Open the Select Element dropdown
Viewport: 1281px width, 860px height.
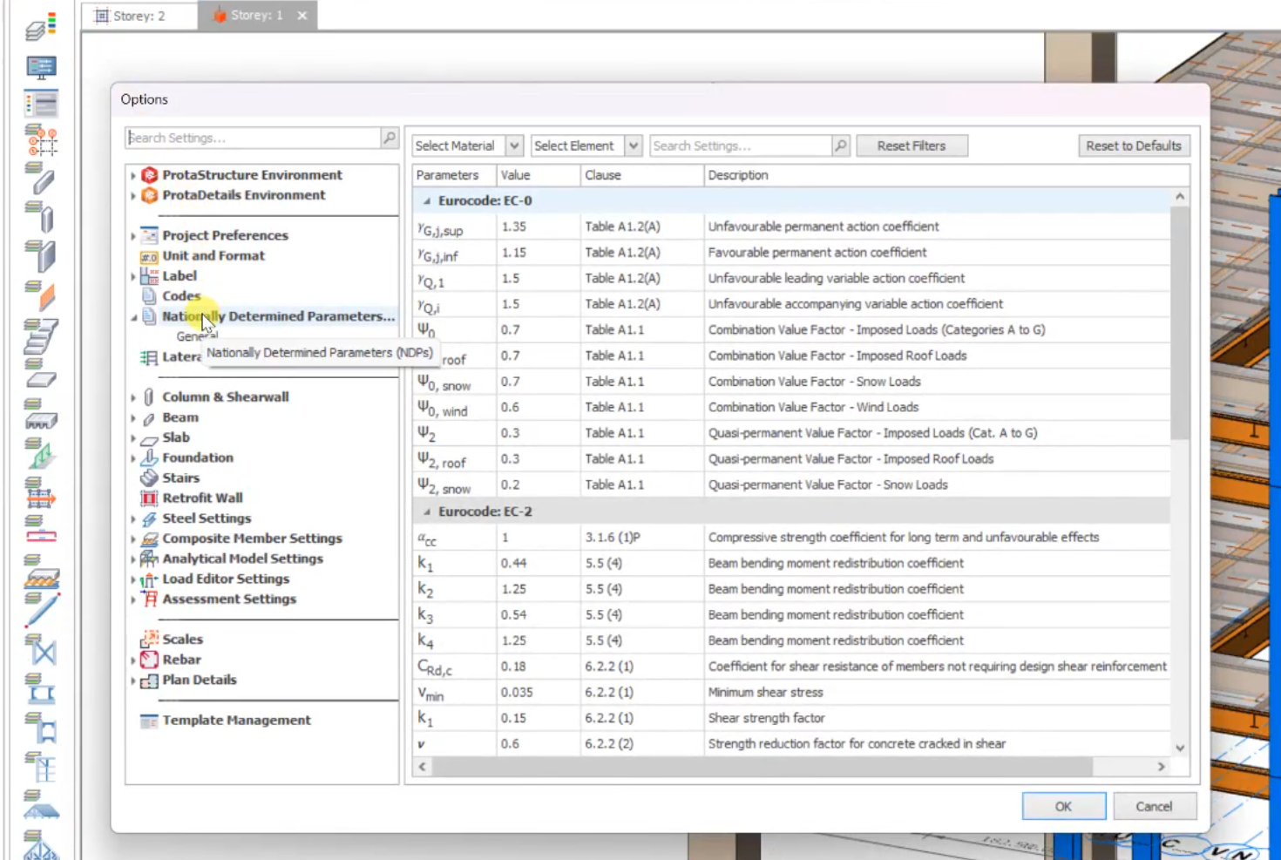pyautogui.click(x=586, y=146)
